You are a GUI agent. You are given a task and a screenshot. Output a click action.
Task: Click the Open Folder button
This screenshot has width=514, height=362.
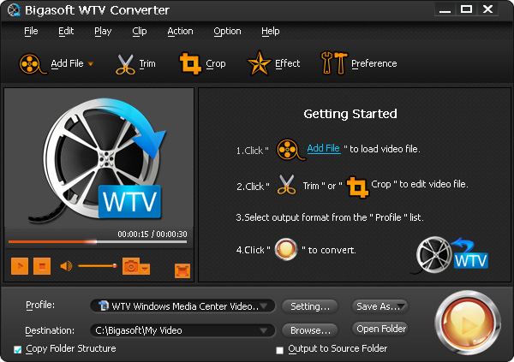point(380,329)
